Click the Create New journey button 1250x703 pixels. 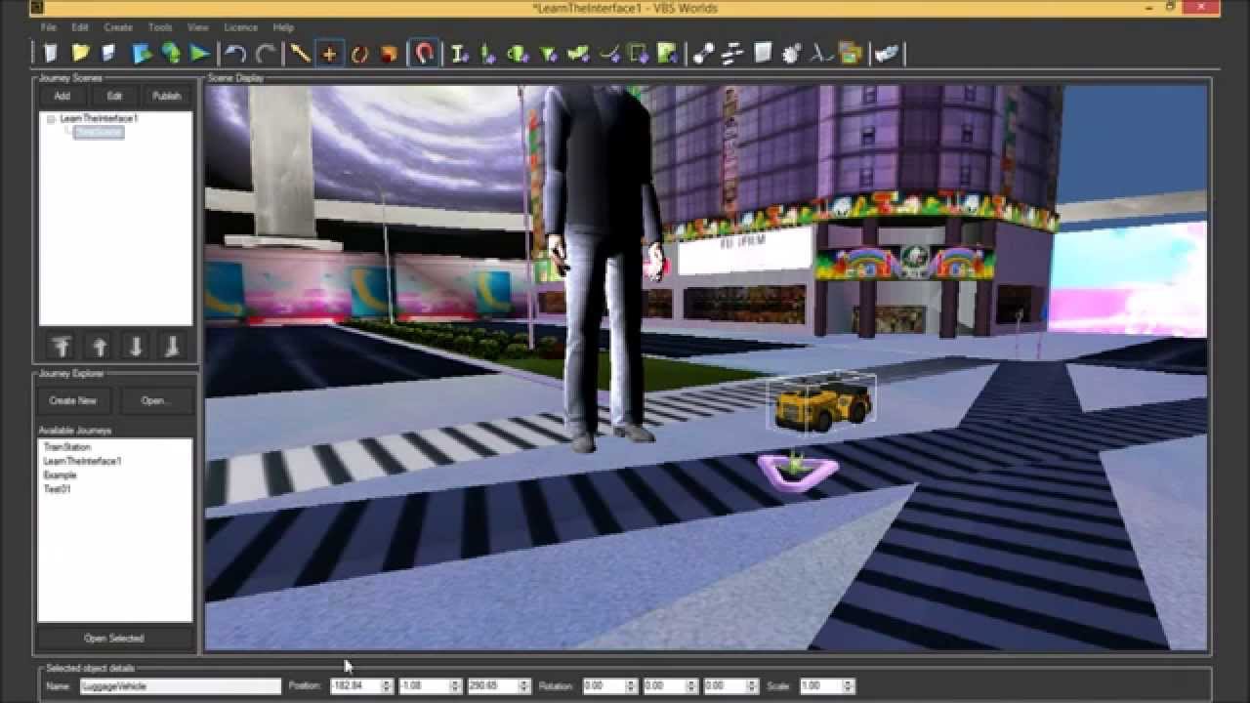coord(73,400)
